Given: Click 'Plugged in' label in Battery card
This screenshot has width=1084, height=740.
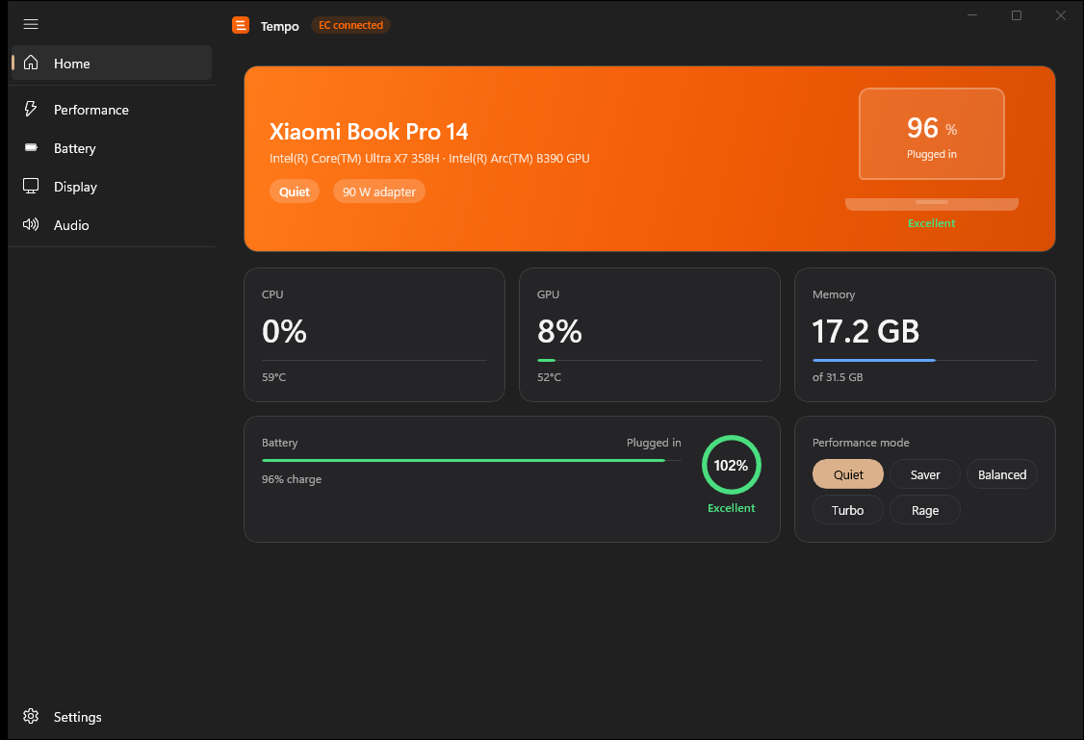Looking at the screenshot, I should [654, 443].
